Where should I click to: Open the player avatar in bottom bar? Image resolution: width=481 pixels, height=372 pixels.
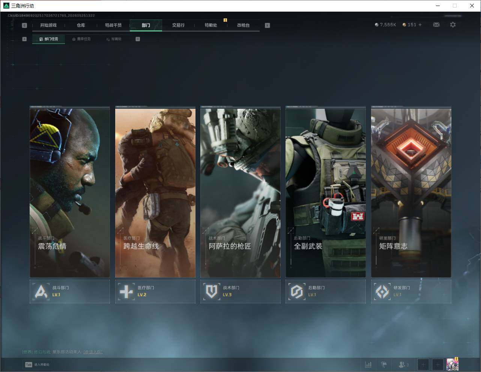click(452, 364)
